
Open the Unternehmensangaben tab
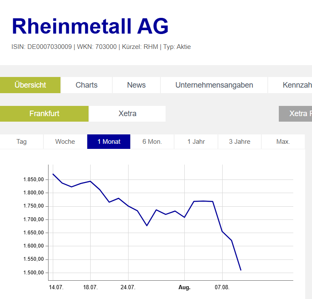tap(214, 85)
